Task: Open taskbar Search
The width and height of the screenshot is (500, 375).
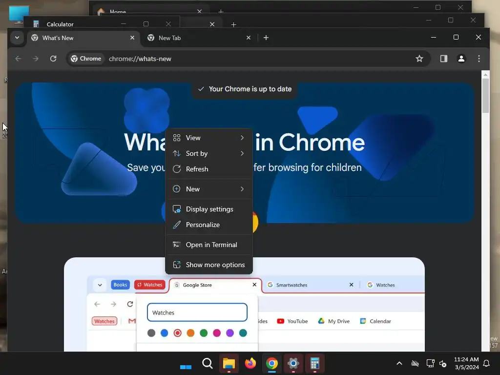Action: (x=207, y=363)
